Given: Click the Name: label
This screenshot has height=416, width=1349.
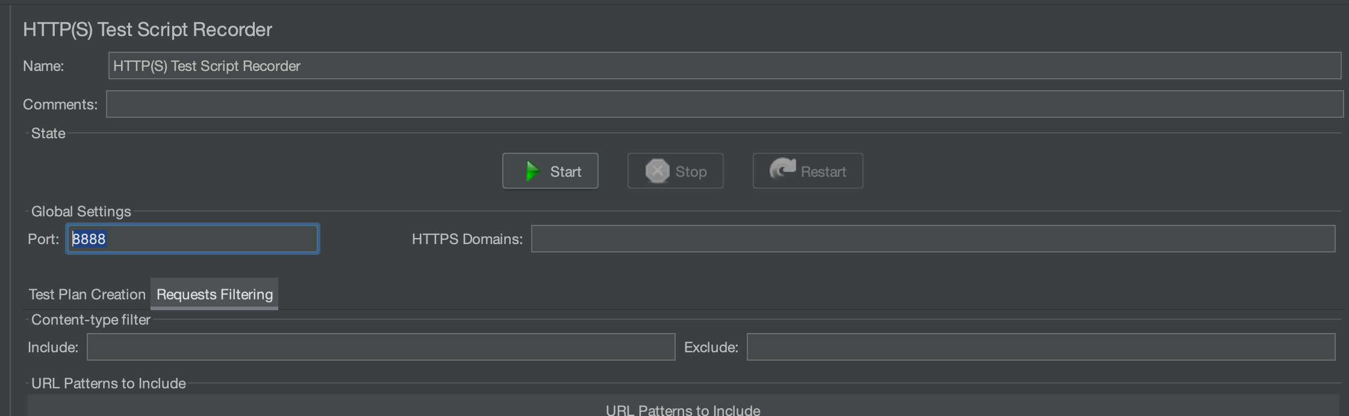Looking at the screenshot, I should pos(43,66).
